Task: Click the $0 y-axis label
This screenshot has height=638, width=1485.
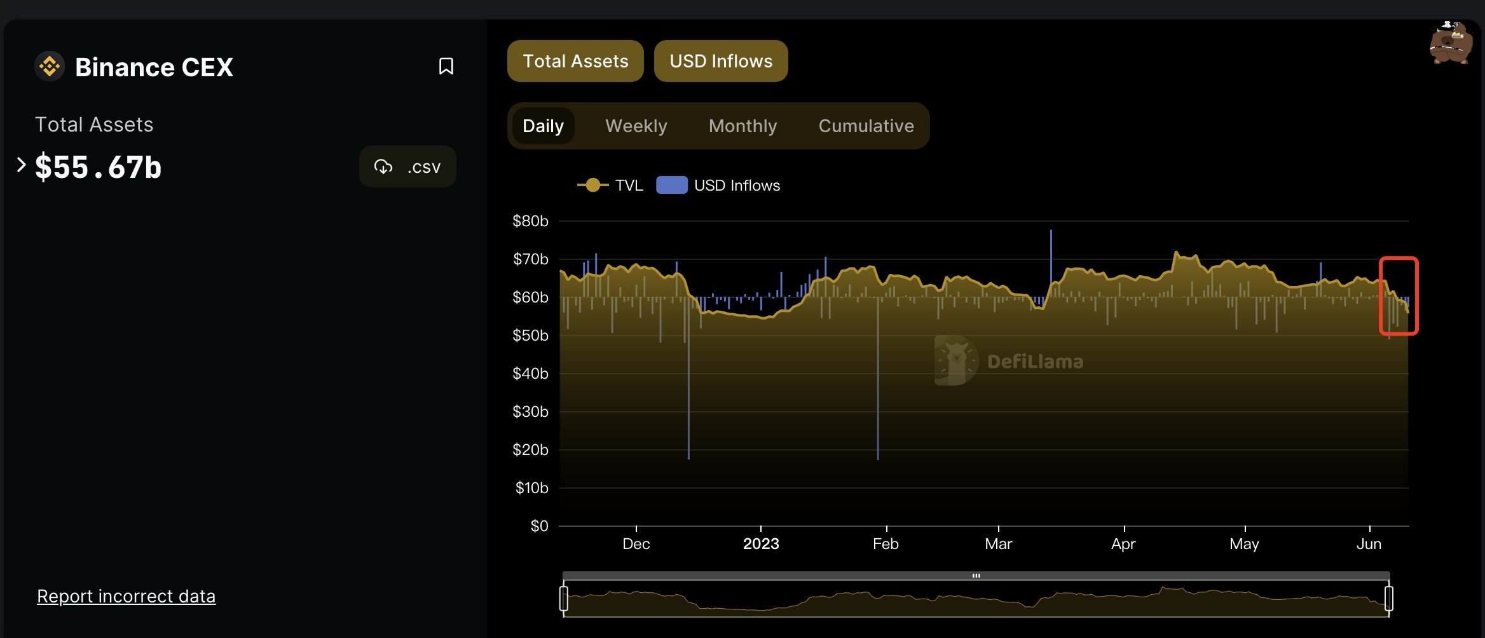Action: click(539, 526)
